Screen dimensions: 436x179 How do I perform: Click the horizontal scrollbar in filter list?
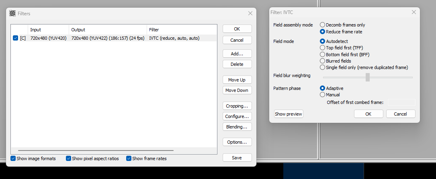pyautogui.click(x=96, y=151)
